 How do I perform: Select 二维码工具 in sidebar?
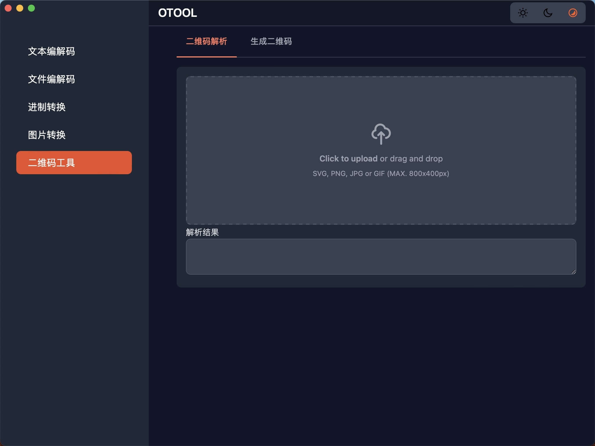point(74,163)
